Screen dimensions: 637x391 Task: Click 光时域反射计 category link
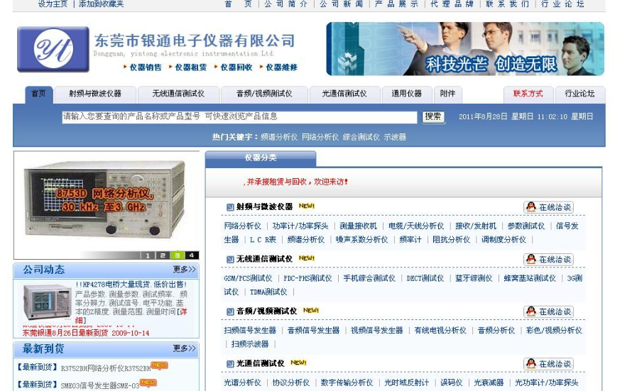[407, 383]
